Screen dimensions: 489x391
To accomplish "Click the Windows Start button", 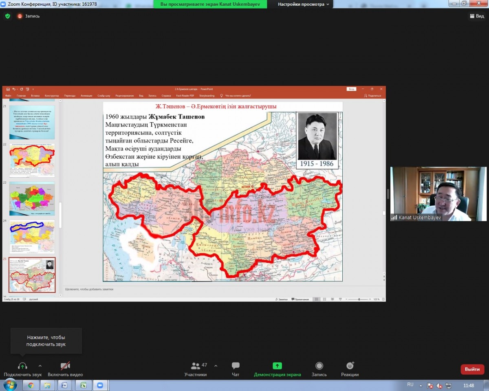I will [x=10, y=385].
